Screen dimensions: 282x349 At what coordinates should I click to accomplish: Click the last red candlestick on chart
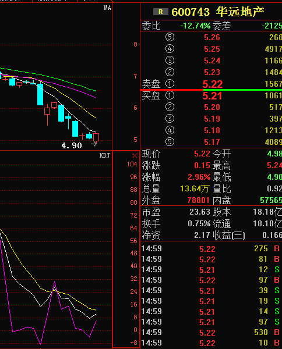click(96, 137)
